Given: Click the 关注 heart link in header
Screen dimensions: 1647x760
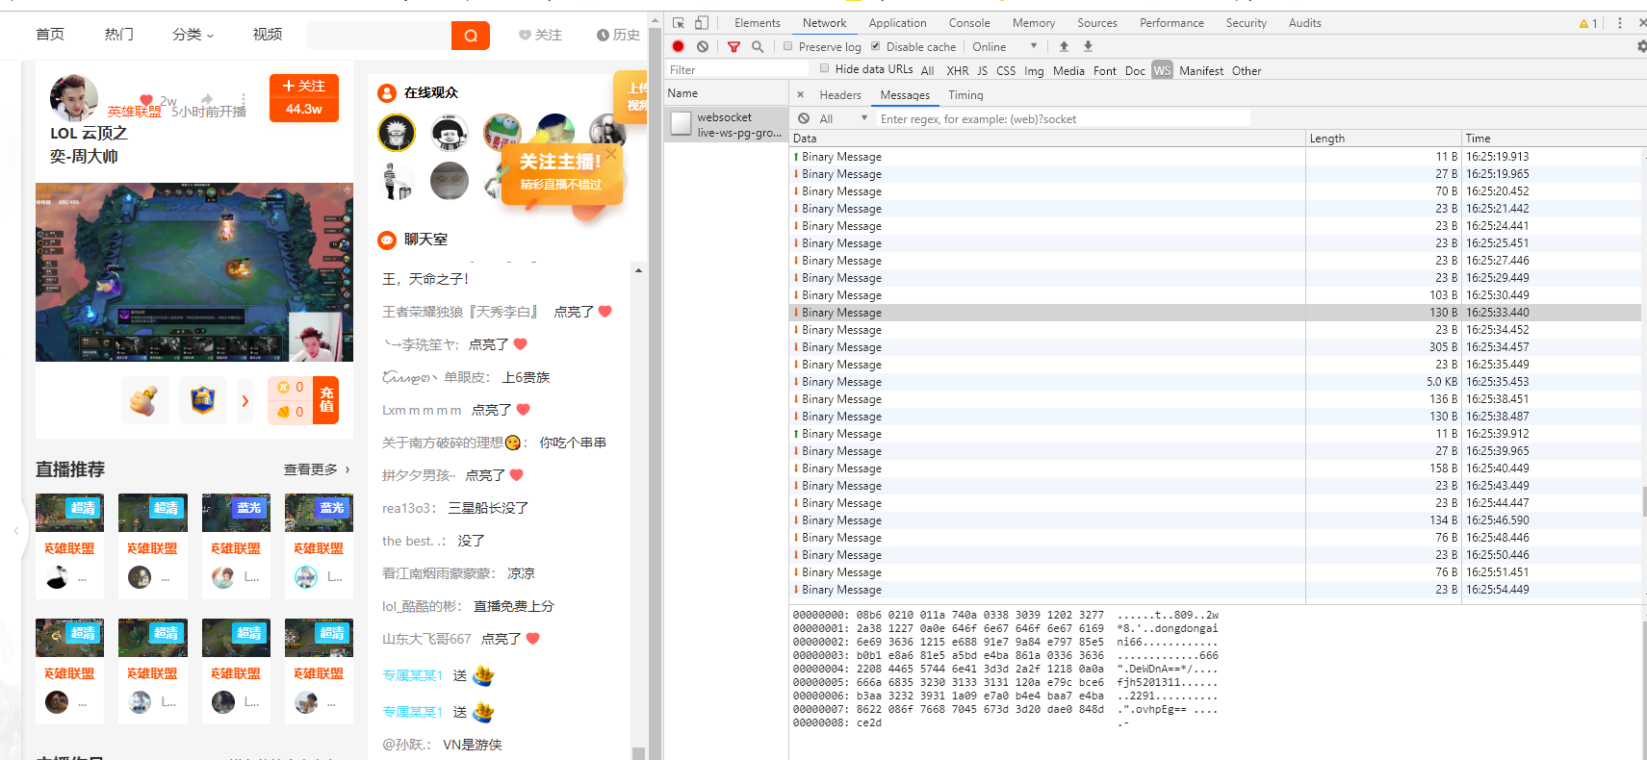Looking at the screenshot, I should [540, 35].
